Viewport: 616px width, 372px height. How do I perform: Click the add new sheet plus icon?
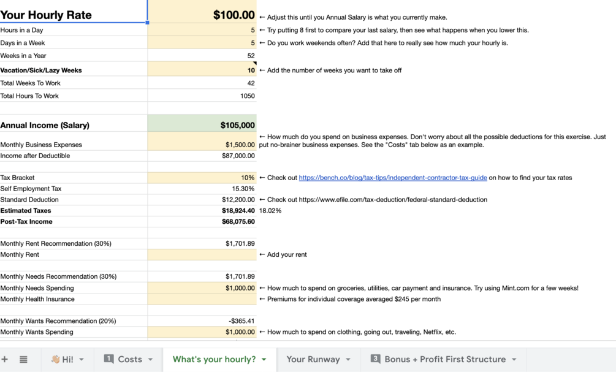[5, 360]
